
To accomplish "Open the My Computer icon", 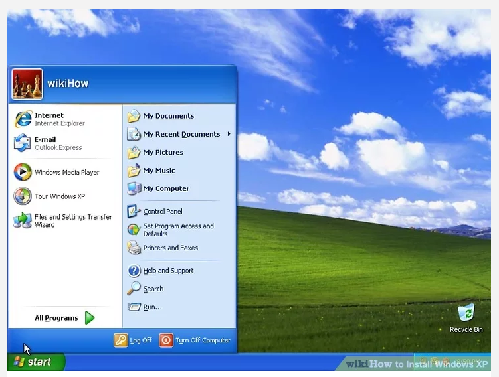I will click(134, 188).
